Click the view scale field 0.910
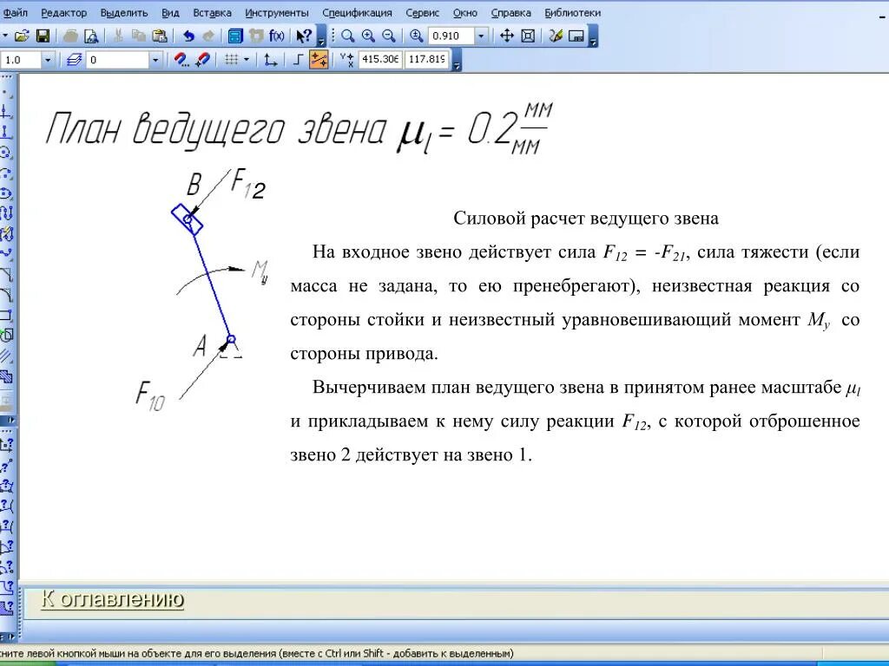 (451, 36)
